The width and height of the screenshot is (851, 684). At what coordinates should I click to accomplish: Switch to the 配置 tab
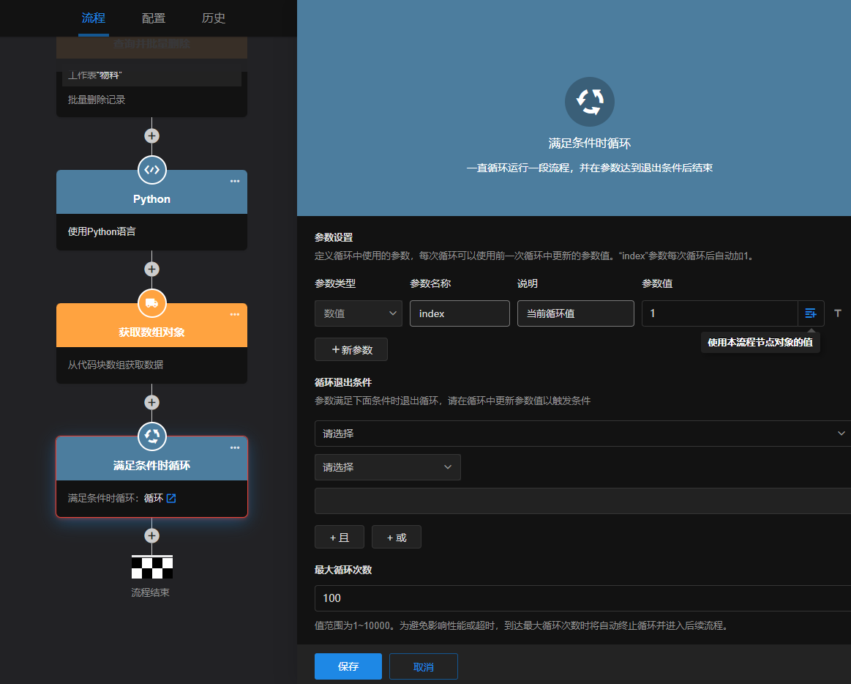pos(154,18)
